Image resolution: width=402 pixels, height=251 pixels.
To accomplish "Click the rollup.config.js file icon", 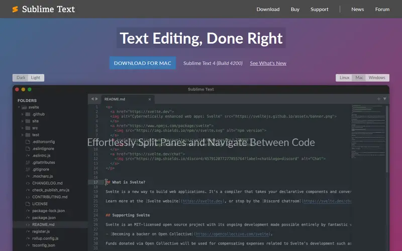I will point(28,238).
